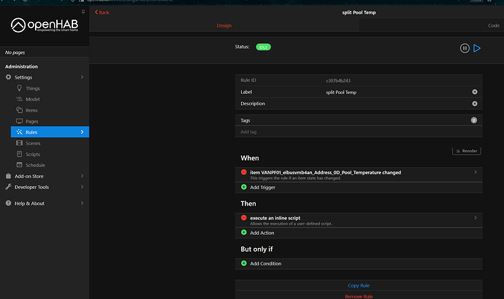
Task: Click the 'No pages' sidebar text
Action: coord(15,53)
